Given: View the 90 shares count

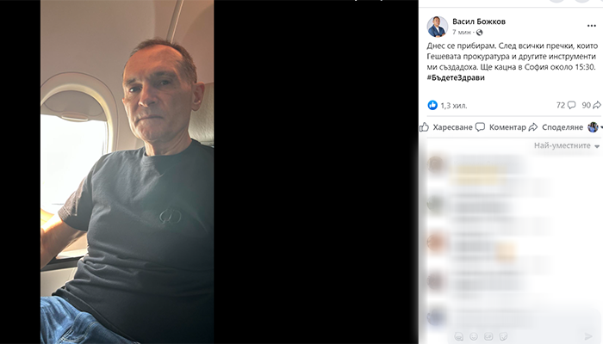Looking at the screenshot, I should pos(591,105).
